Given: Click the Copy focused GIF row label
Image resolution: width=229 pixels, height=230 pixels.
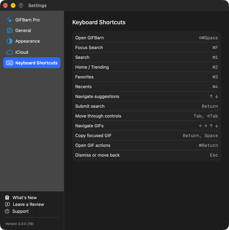Looking at the screenshot, I should (93, 136).
